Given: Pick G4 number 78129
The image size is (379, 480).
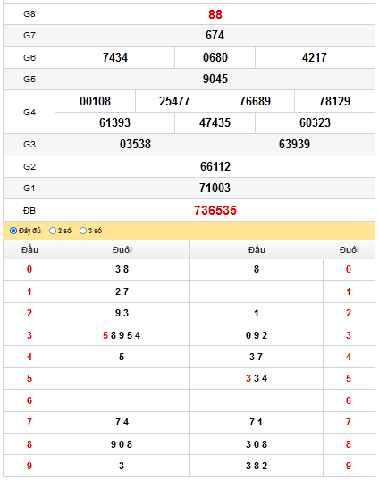Looking at the screenshot, I should (x=334, y=101).
